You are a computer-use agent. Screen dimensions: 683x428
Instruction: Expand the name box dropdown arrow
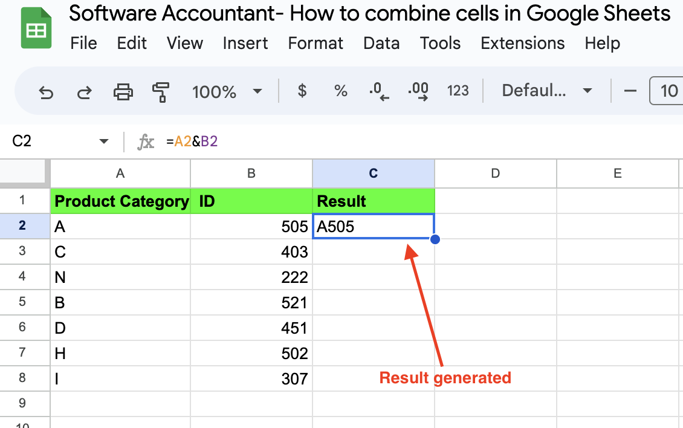[x=104, y=141]
